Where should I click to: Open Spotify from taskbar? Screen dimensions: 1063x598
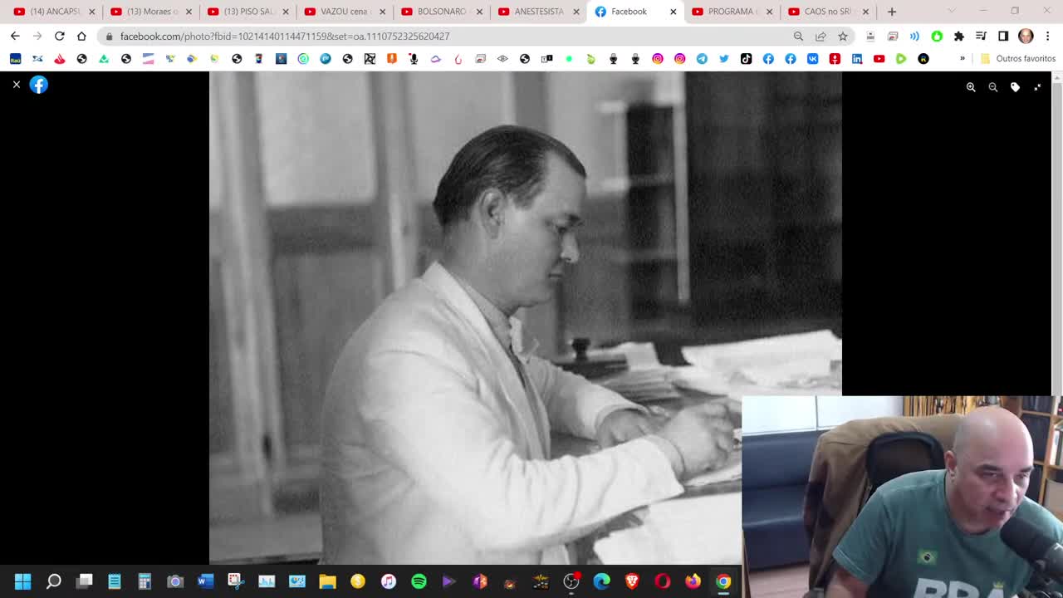tap(419, 581)
